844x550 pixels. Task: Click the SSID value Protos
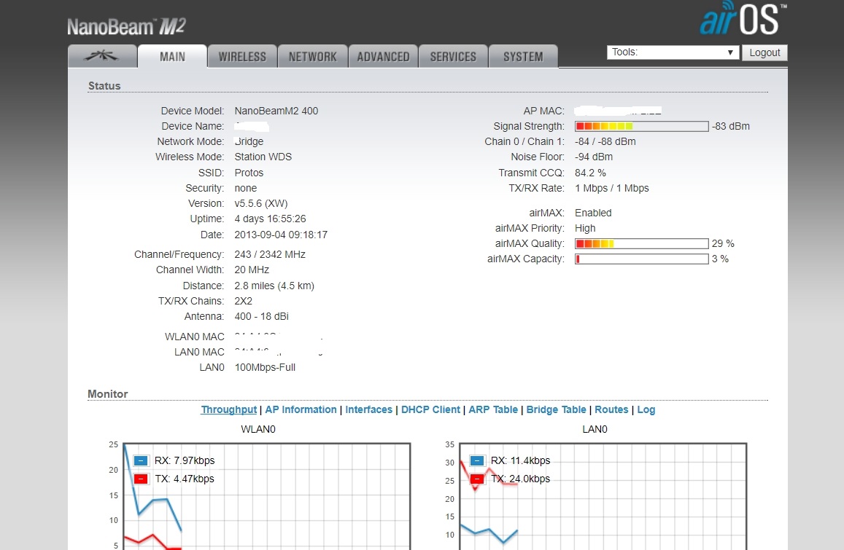pos(249,173)
